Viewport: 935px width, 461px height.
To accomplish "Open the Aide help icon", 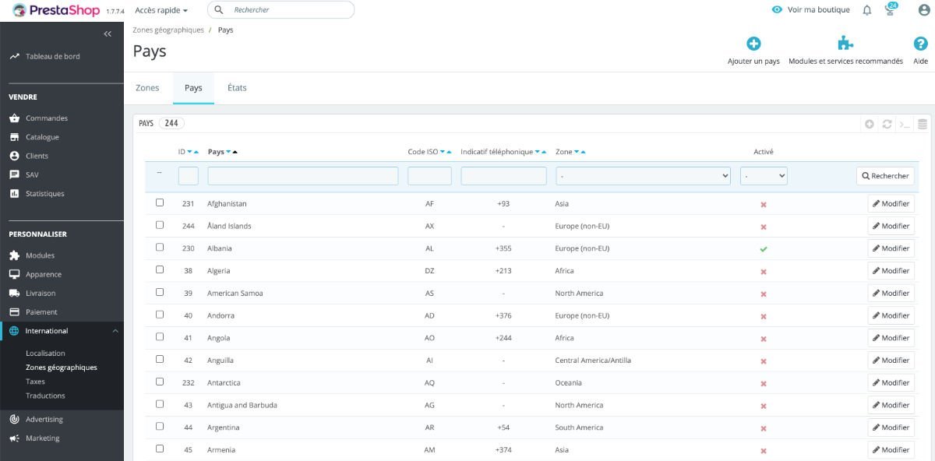I will pyautogui.click(x=920, y=44).
